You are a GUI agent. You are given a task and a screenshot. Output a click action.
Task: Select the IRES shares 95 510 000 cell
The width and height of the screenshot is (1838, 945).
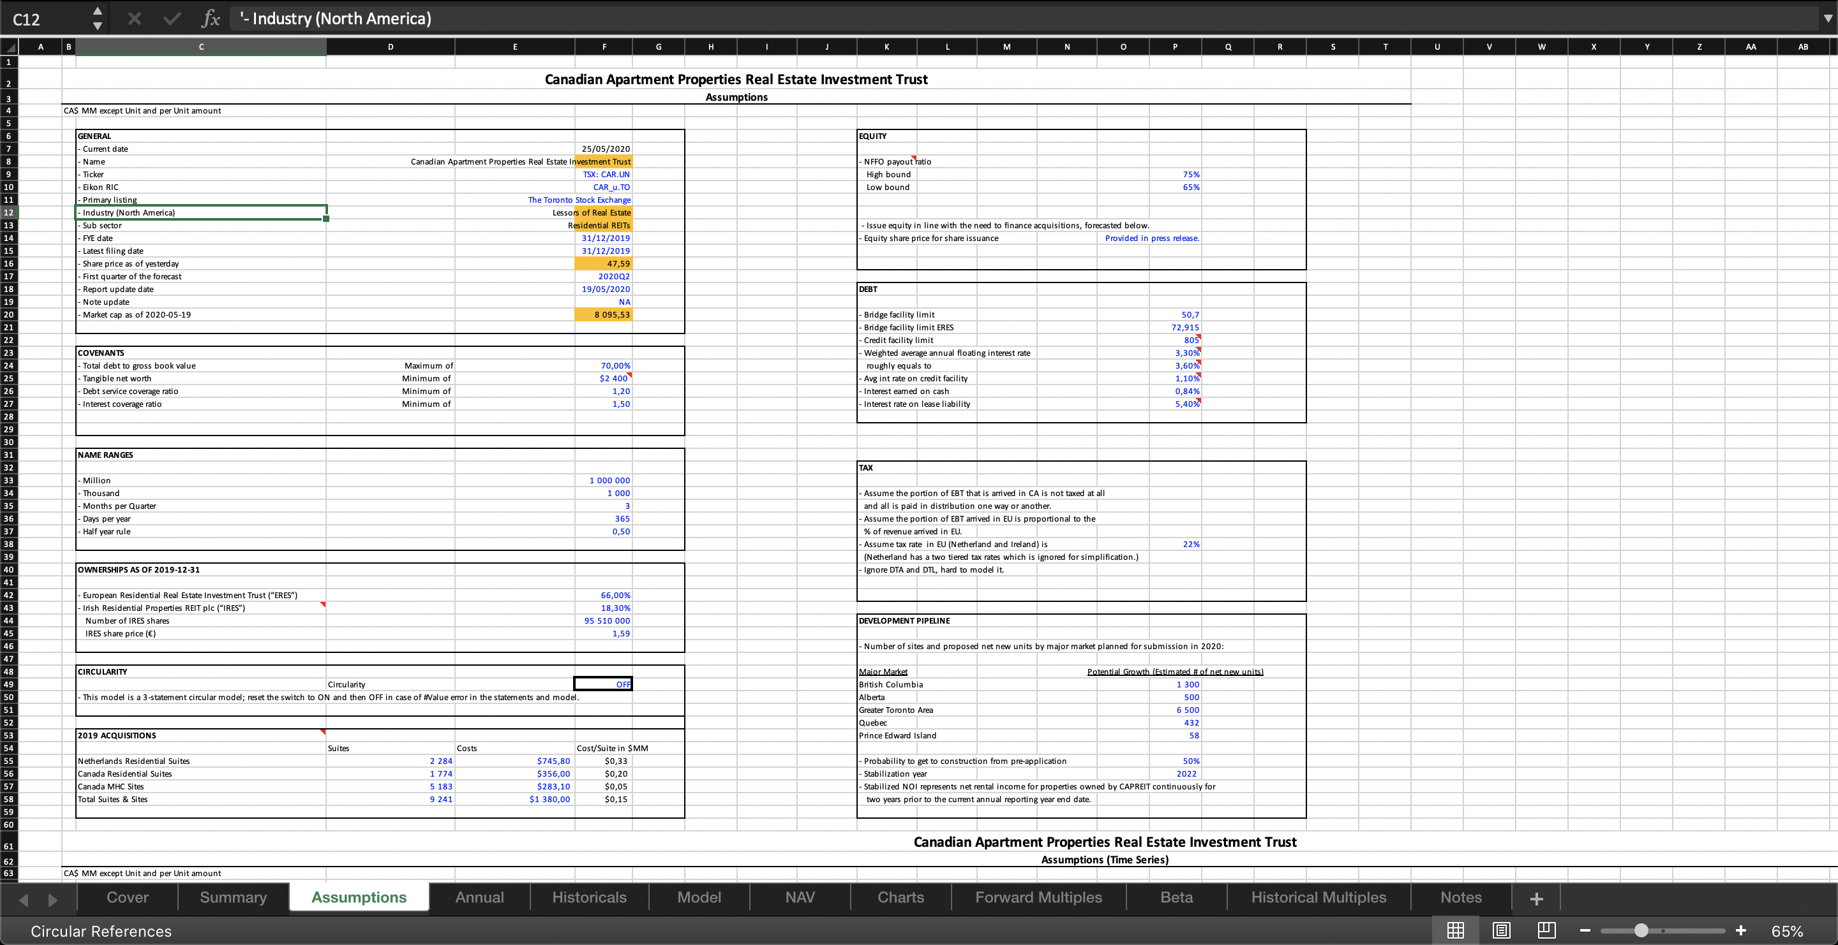[604, 620]
